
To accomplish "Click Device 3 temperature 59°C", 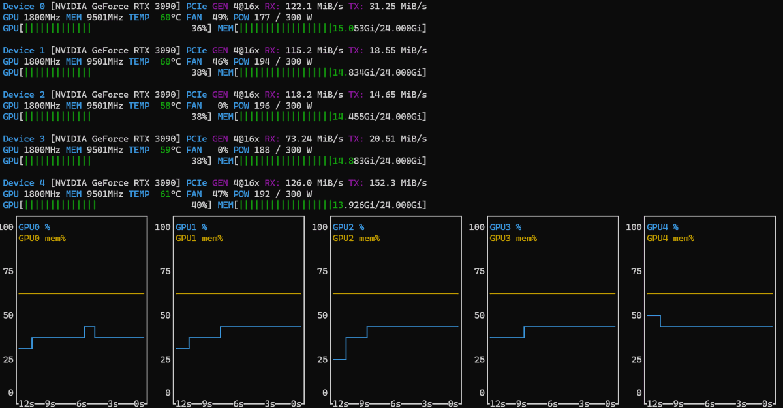I will point(170,150).
